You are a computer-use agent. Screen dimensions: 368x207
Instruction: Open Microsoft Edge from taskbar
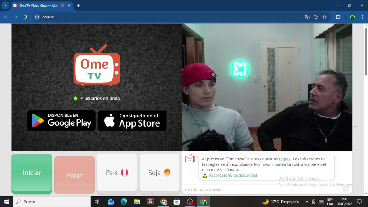pyautogui.click(x=124, y=202)
